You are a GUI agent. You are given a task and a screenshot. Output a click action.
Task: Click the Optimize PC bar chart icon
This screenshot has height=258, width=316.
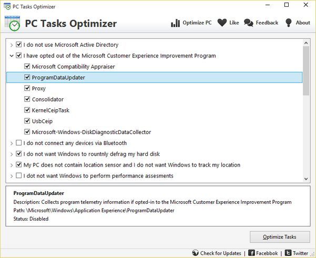[x=176, y=23]
